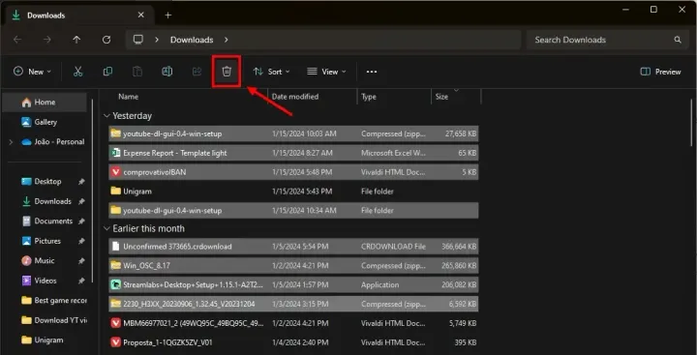Viewport: 697px width, 355px height.
Task: Click the Cut scissors icon
Action: 78,72
